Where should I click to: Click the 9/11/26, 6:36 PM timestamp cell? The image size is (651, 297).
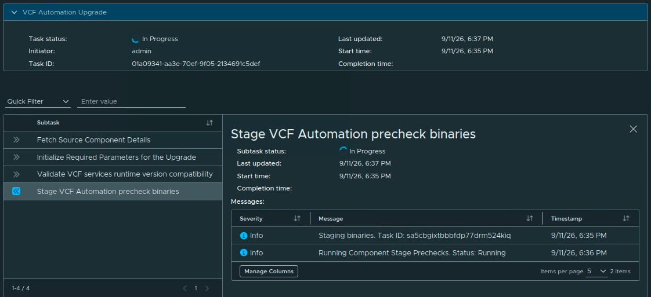click(x=578, y=252)
